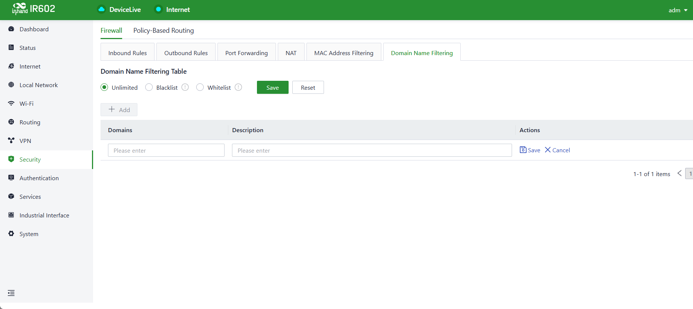Save the new domain row
The image size is (693, 309).
(530, 150)
